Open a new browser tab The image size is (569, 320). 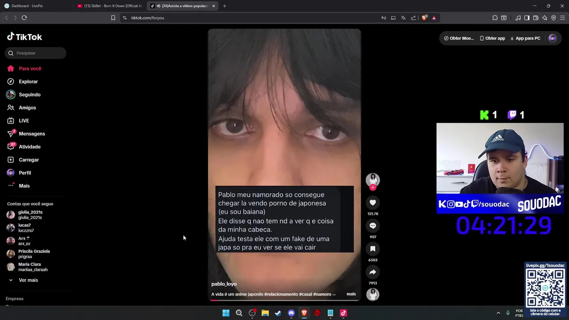[224, 6]
